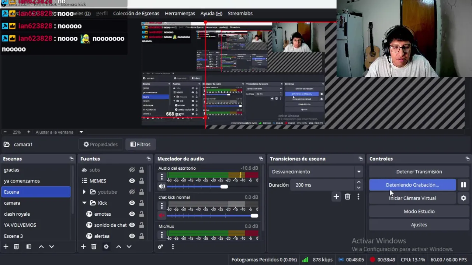Image resolution: width=472 pixels, height=265 pixels.
Task: Move scene down with arrow icon
Action: [x=52, y=247]
